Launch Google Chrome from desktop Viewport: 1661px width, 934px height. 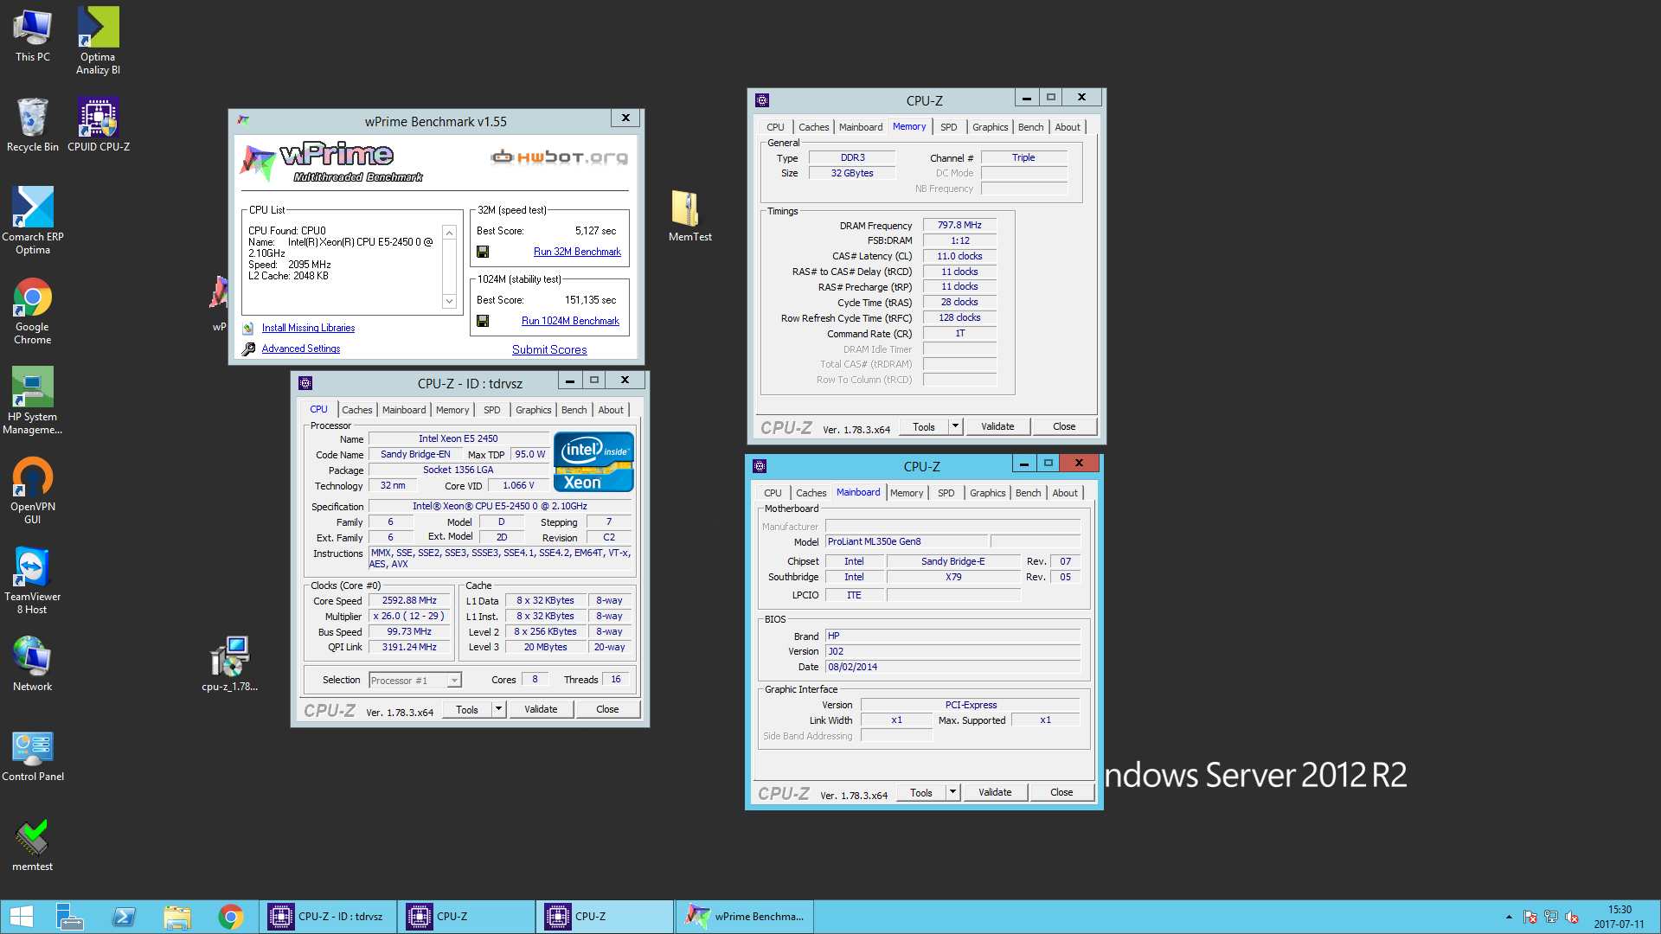click(33, 311)
